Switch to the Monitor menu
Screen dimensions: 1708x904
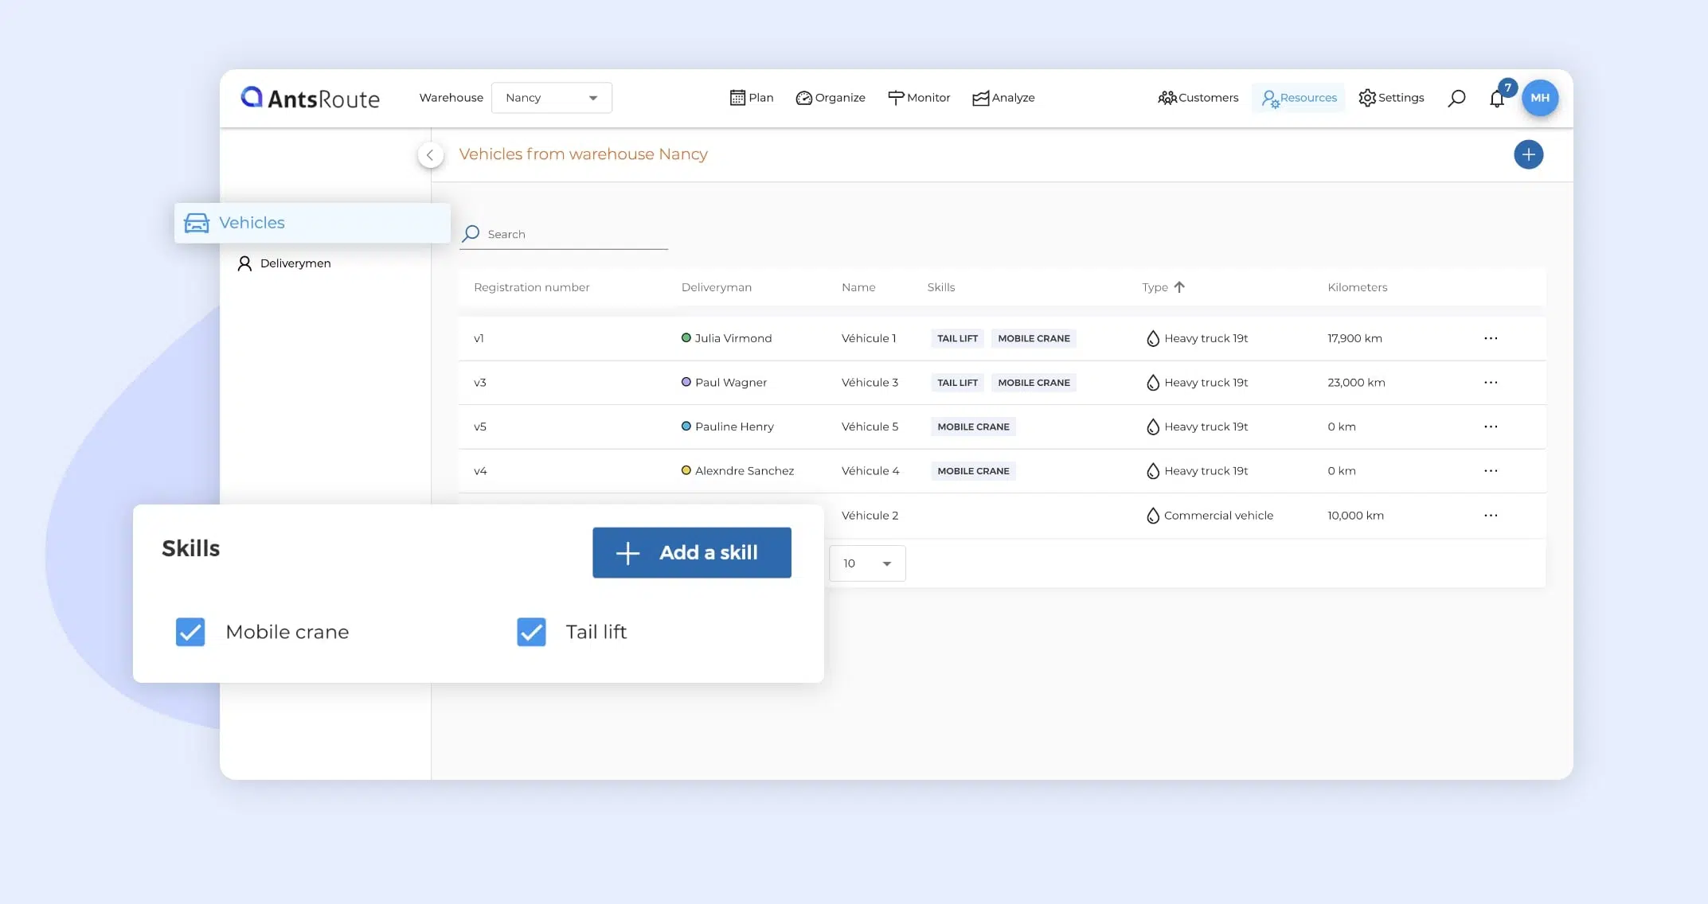tap(918, 98)
